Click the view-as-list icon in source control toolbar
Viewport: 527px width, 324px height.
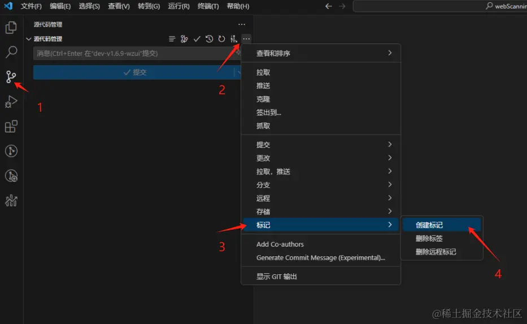point(172,39)
